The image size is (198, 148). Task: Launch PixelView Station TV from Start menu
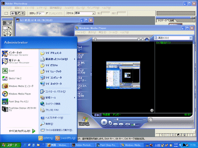19,109
